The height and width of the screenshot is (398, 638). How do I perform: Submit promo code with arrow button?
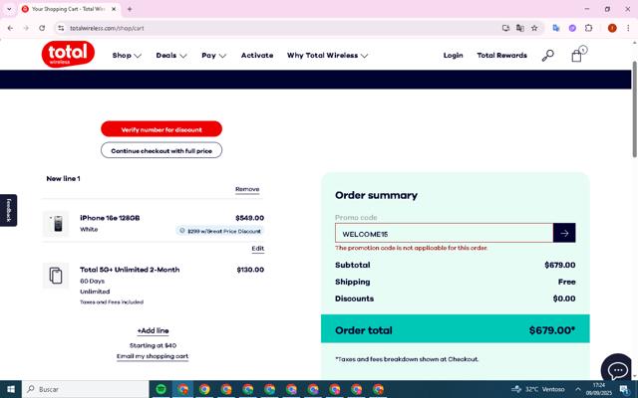(x=564, y=233)
